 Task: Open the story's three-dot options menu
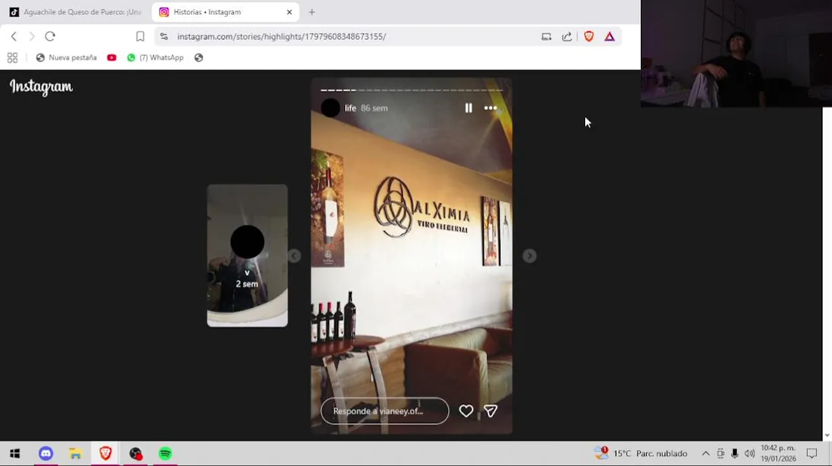(491, 108)
